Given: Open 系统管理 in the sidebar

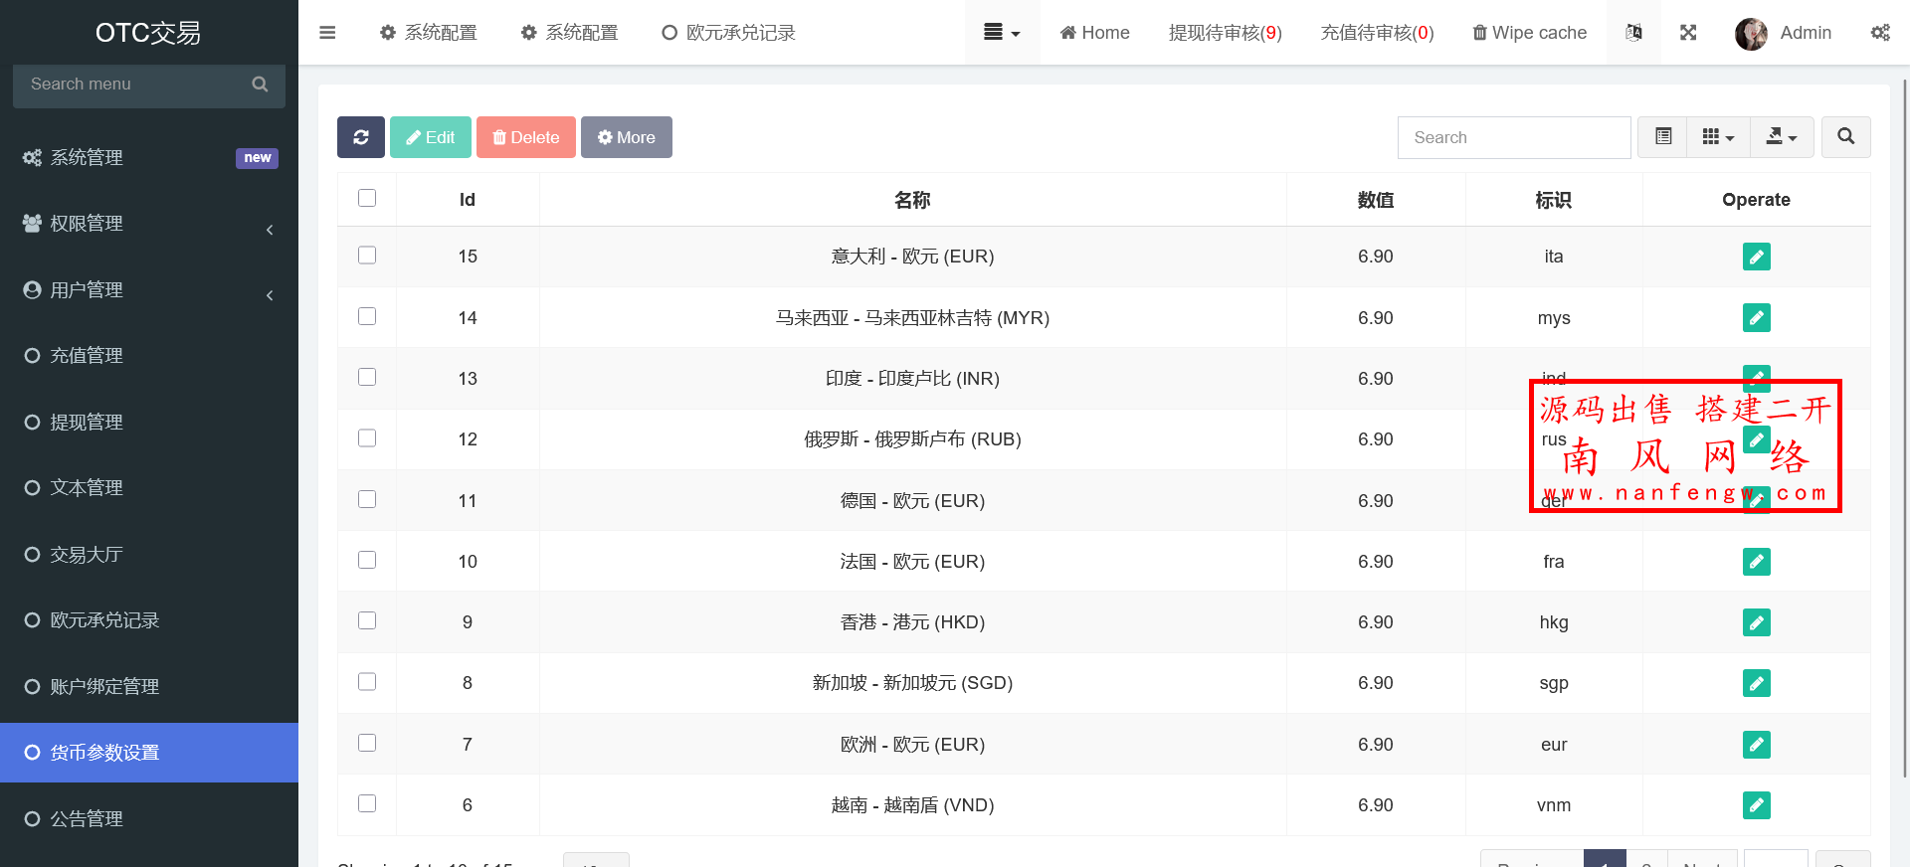Looking at the screenshot, I should (x=149, y=157).
